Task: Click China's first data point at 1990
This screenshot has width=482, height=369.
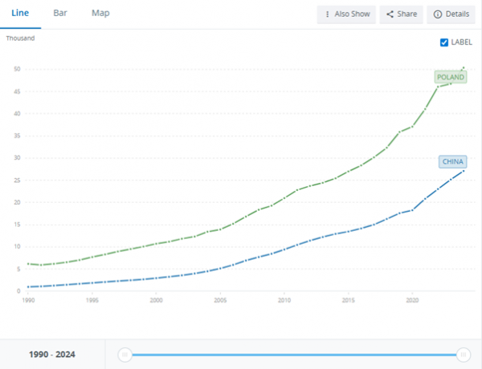Action: [x=28, y=286]
